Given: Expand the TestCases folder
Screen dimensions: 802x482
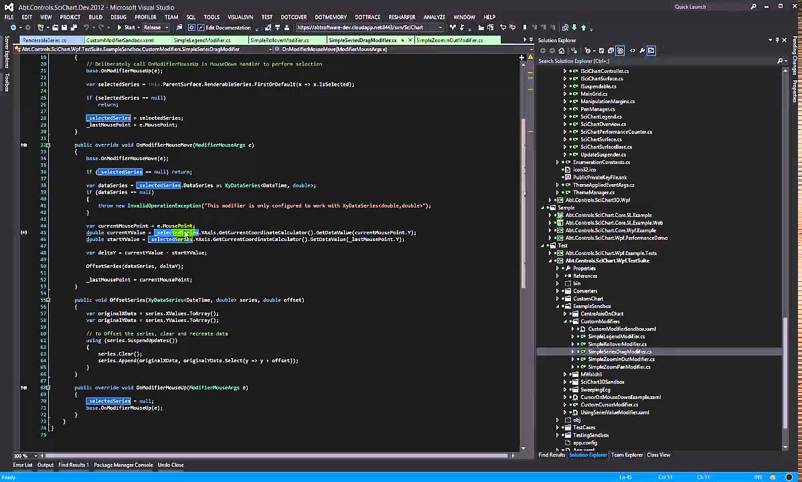Looking at the screenshot, I should [558, 427].
